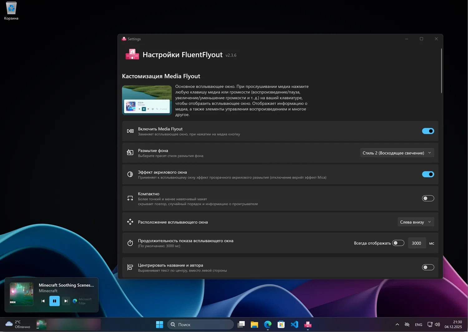The image size is (468, 332).
Task: Enable the Компактно layout toggle
Action: point(428,198)
